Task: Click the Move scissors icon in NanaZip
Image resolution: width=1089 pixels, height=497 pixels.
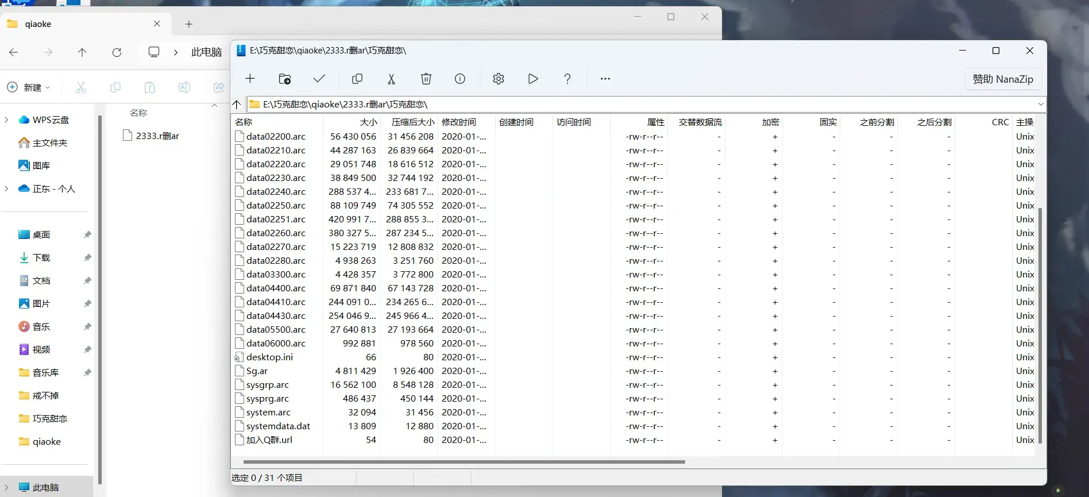Action: (391, 79)
